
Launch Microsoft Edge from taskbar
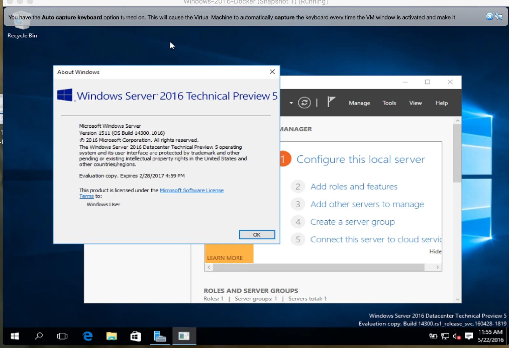tap(87, 336)
